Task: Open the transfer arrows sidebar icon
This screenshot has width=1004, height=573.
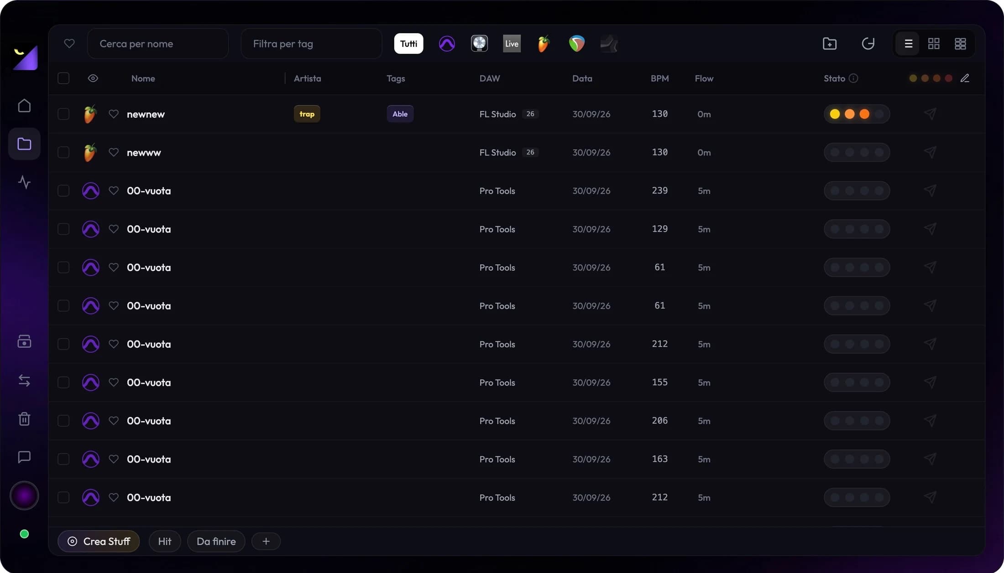Action: pos(24,380)
